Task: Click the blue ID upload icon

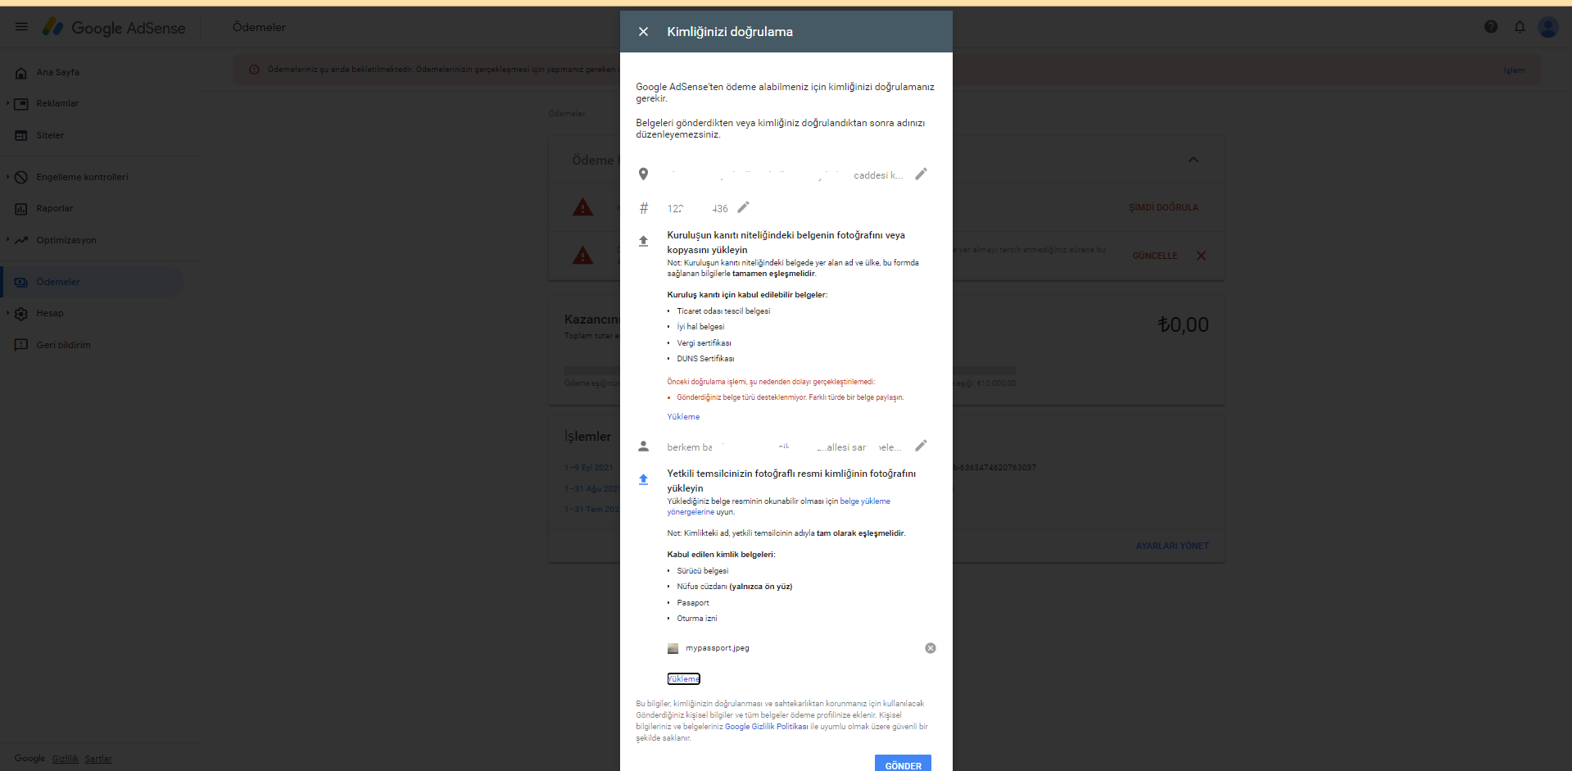Action: (x=643, y=479)
